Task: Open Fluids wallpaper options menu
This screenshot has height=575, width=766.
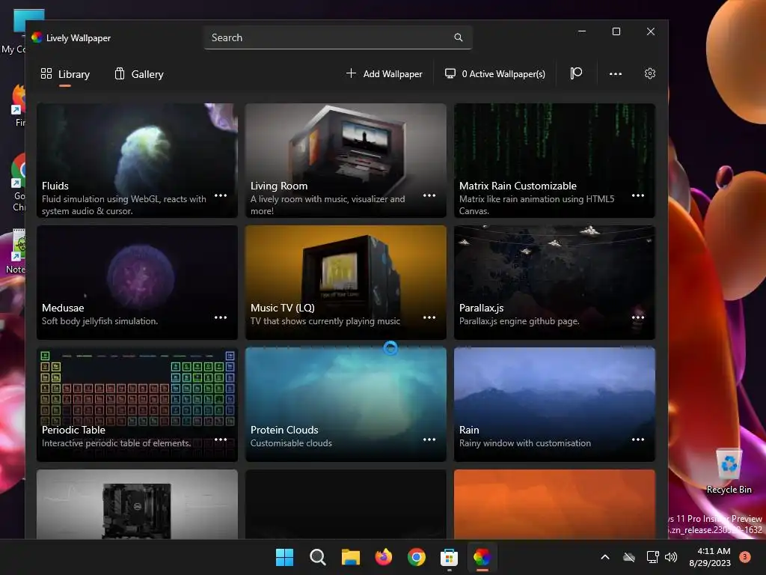Action: (221, 195)
